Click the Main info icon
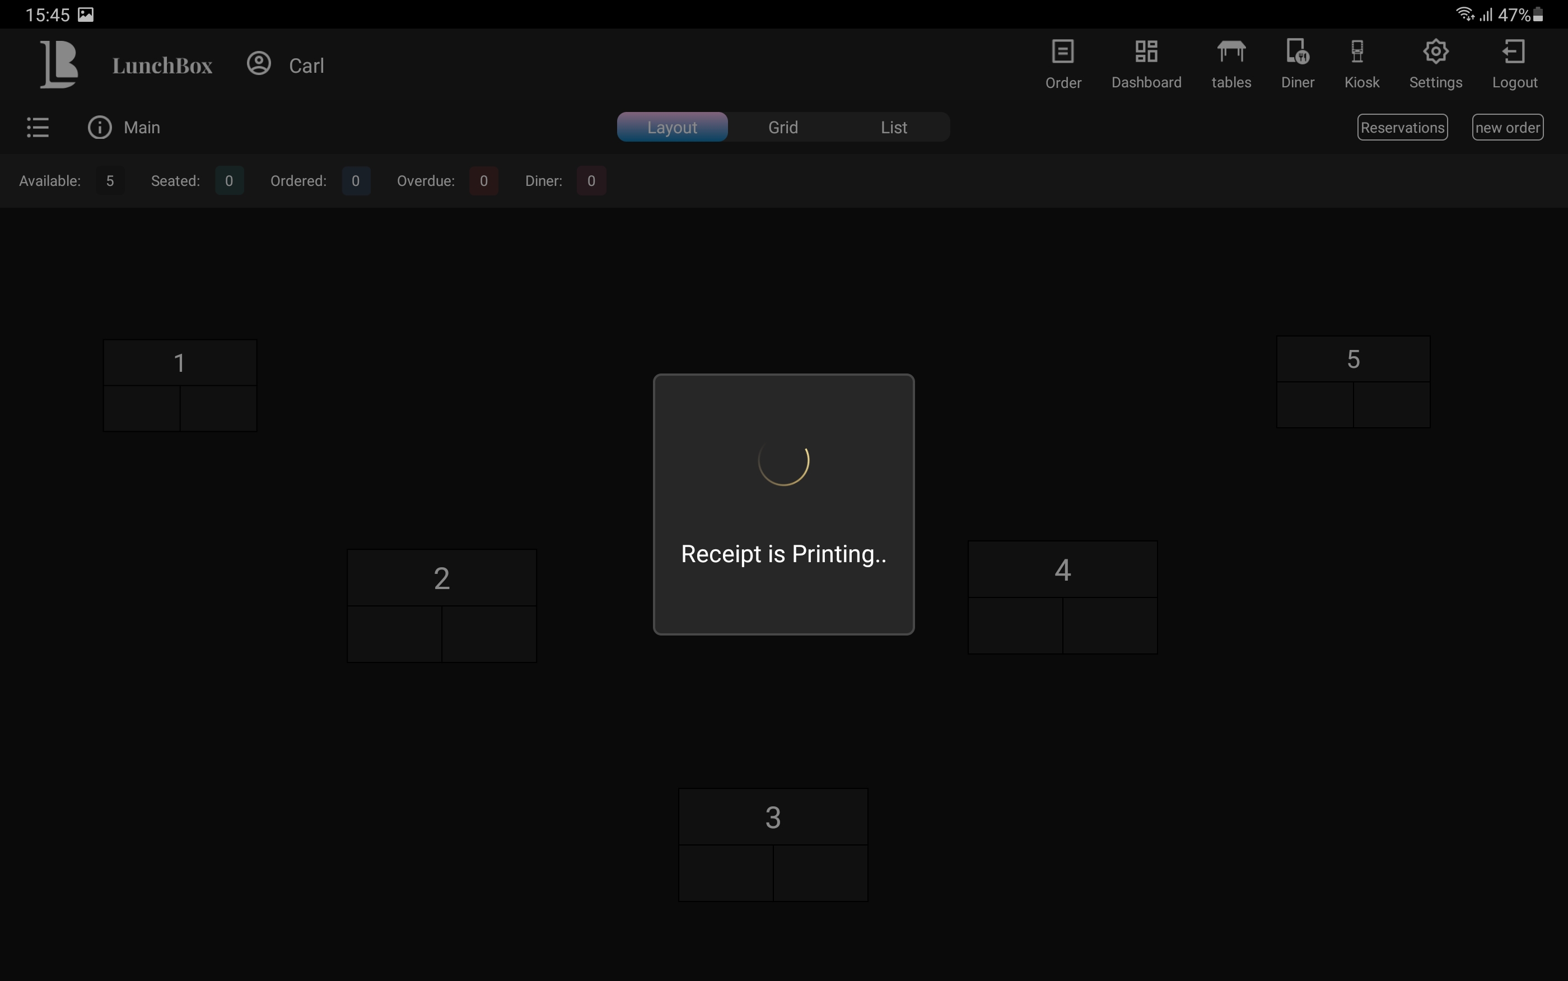Image resolution: width=1568 pixels, height=981 pixels. [x=100, y=127]
